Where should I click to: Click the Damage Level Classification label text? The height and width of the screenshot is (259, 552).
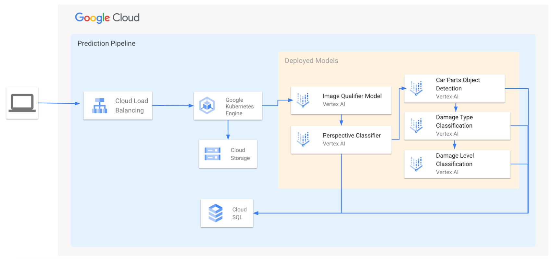click(x=455, y=160)
